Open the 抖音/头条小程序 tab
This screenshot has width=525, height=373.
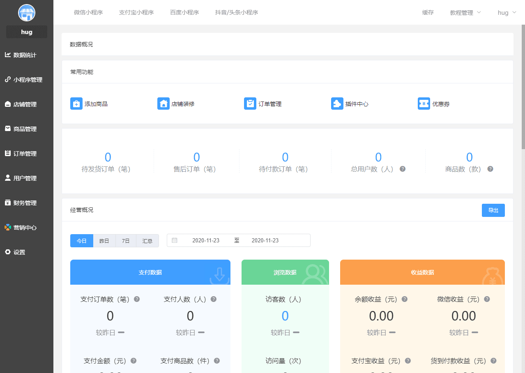point(237,13)
